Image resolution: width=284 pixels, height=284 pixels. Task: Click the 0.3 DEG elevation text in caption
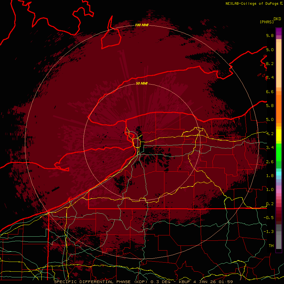tap(160, 282)
